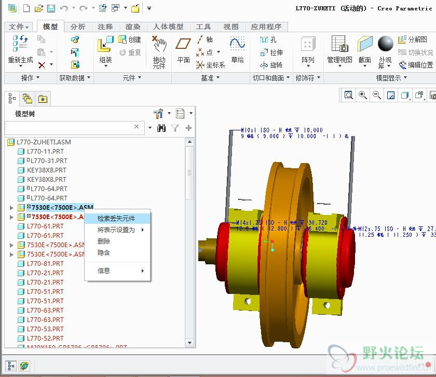The image size is (436, 377).
Task: Expand the highlighted 7530E<7500E>.ASM tree node
Action: [11, 208]
